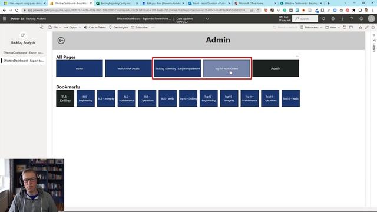Click the header search box
Viewport: 377px width, 212px height.
tap(305, 19)
